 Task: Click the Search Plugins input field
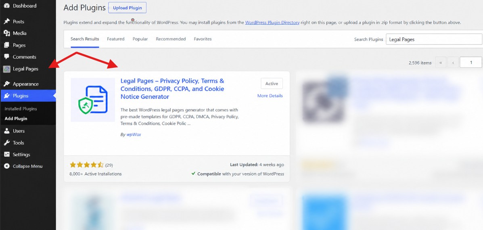(x=434, y=39)
